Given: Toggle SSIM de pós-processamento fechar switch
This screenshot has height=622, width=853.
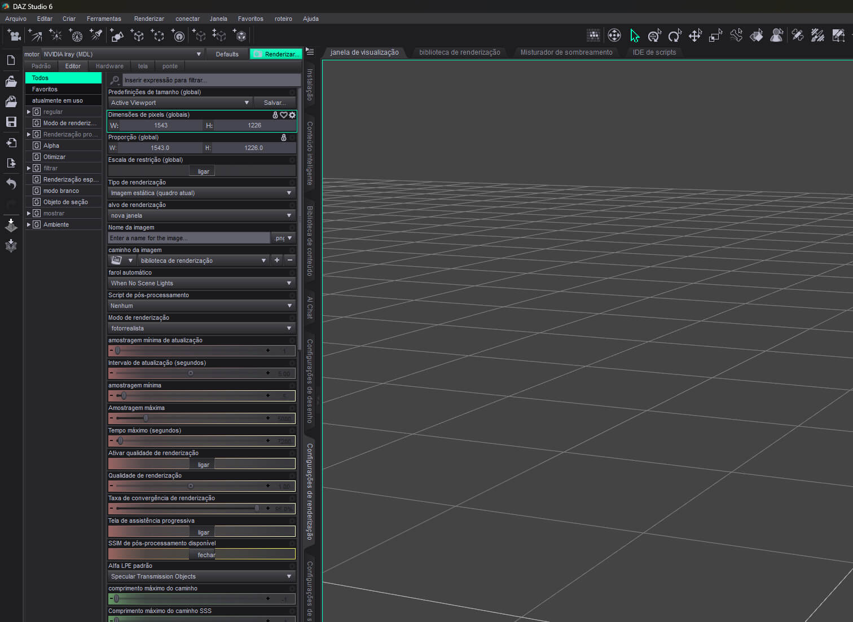Looking at the screenshot, I should [x=202, y=554].
